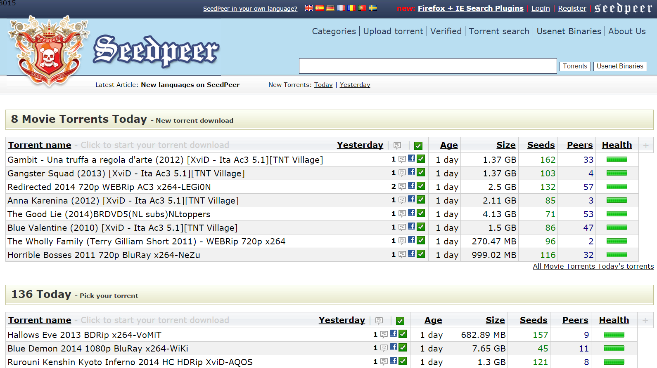This screenshot has width=657, height=368.
Task: Share Horrible Bosses torrent via Facebook icon
Action: pyautogui.click(x=412, y=253)
